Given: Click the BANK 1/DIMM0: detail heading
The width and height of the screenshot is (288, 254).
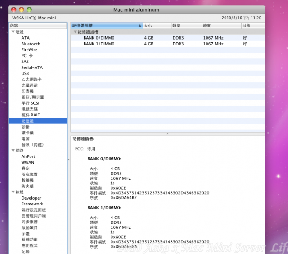Looking at the screenshot, I should (104, 208).
